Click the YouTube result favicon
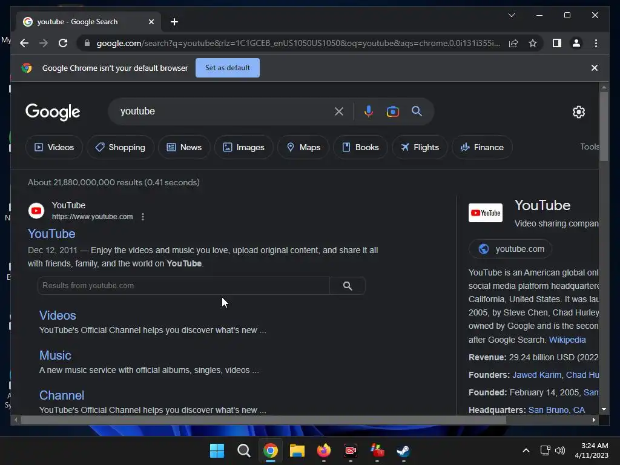Viewport: 620px width, 465px height. [36, 211]
